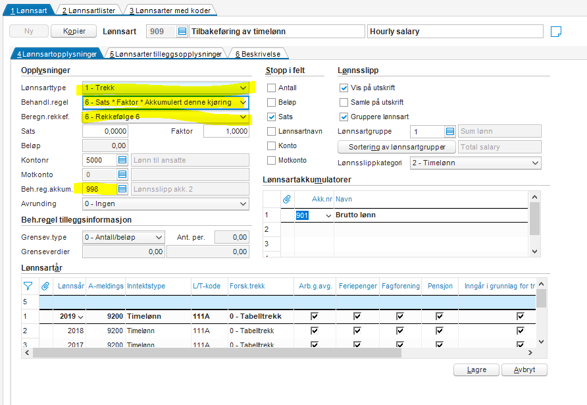This screenshot has height=405, width=587.
Task: Click the horizontal scrollbar in Lønnsartår grid
Action: 217,353
